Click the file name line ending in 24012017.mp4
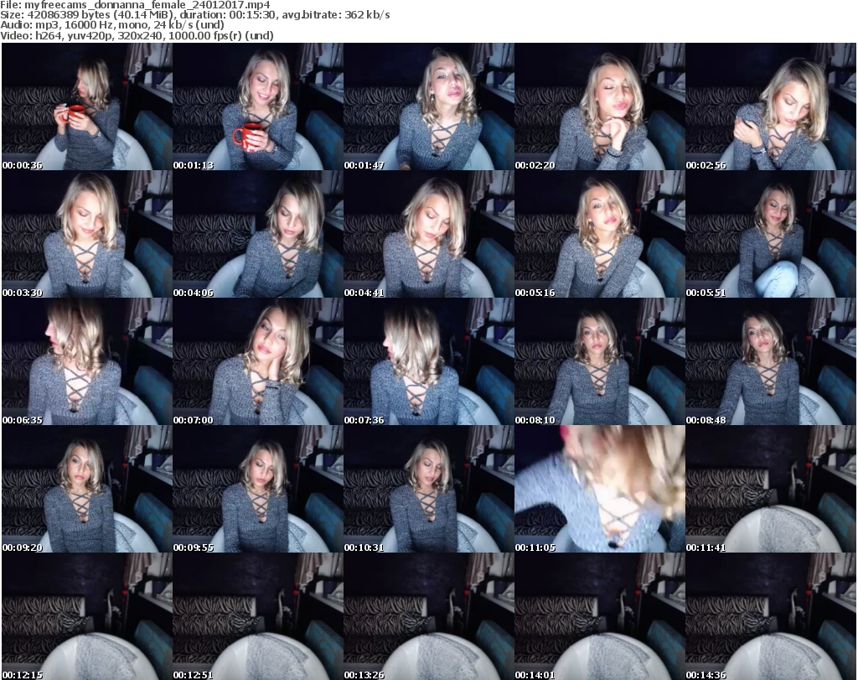Image resolution: width=858 pixels, height=680 pixels. tap(135, 5)
